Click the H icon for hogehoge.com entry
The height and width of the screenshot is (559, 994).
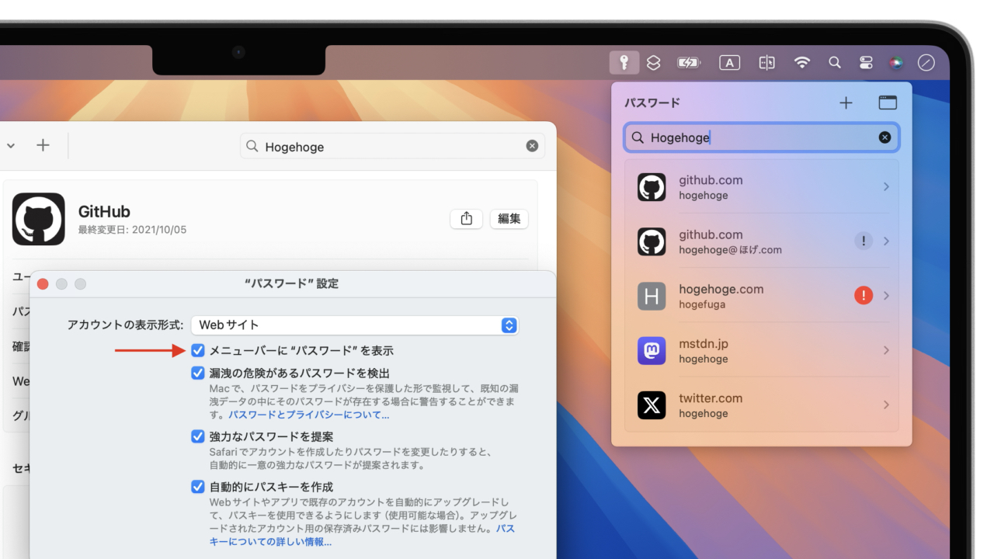[x=652, y=296]
